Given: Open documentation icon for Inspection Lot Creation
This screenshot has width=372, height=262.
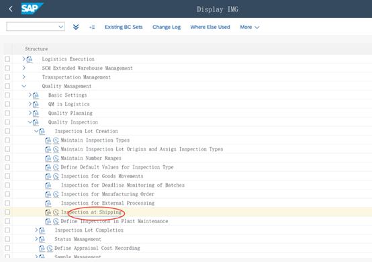Looking at the screenshot, I should tap(42, 131).
